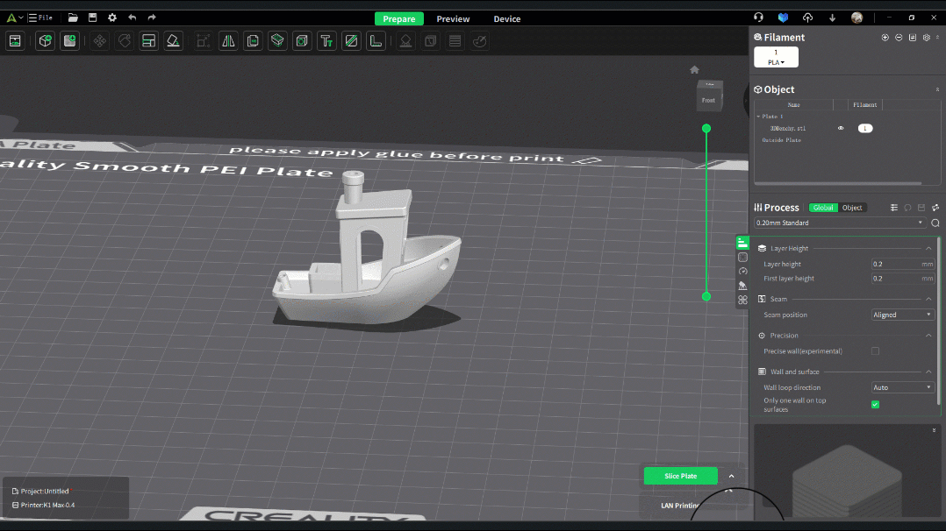Collapse the Wall and surface section
The image size is (946, 531).
[928, 372]
